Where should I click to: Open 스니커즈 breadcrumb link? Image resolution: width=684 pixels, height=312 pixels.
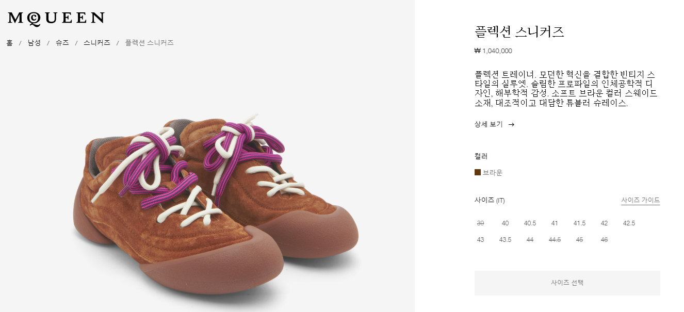point(97,43)
